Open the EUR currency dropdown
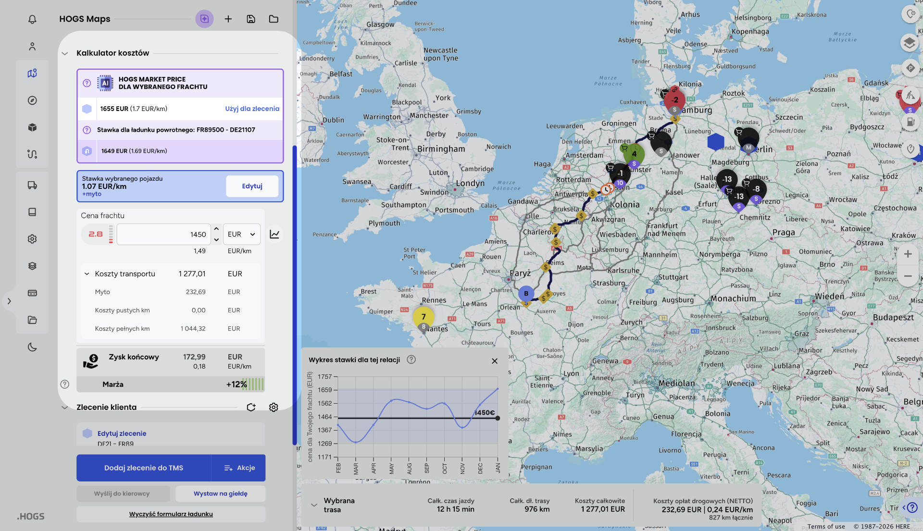This screenshot has height=531, width=923. [241, 234]
